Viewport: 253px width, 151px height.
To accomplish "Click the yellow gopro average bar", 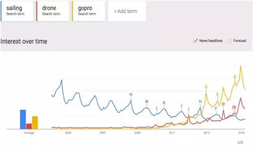I will coord(35,123).
